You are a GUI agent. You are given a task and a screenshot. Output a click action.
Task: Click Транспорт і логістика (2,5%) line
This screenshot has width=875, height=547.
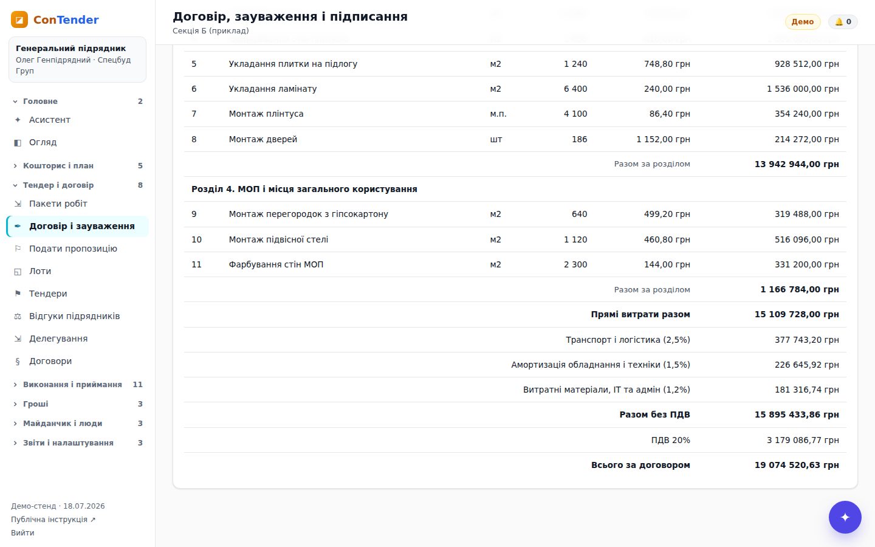click(x=515, y=340)
